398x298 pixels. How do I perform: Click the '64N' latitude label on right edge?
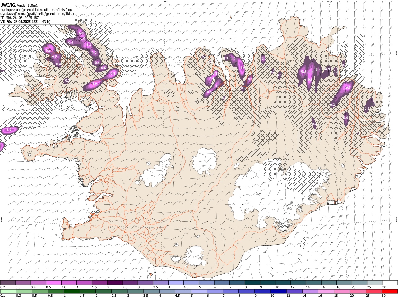pyautogui.click(x=396, y=219)
